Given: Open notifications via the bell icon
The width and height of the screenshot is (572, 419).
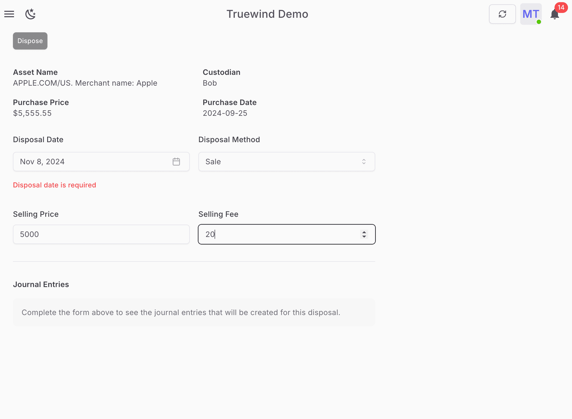Looking at the screenshot, I should (x=554, y=15).
